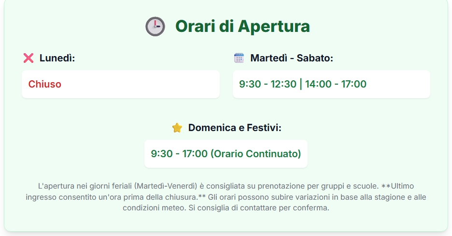Click the star icon beside Domenica e Festivi
452x236 pixels.
click(x=177, y=128)
